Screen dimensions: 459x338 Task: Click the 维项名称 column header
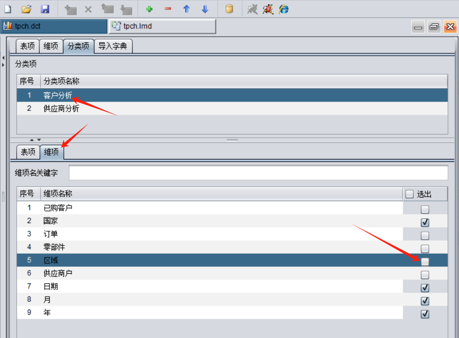[221, 194]
